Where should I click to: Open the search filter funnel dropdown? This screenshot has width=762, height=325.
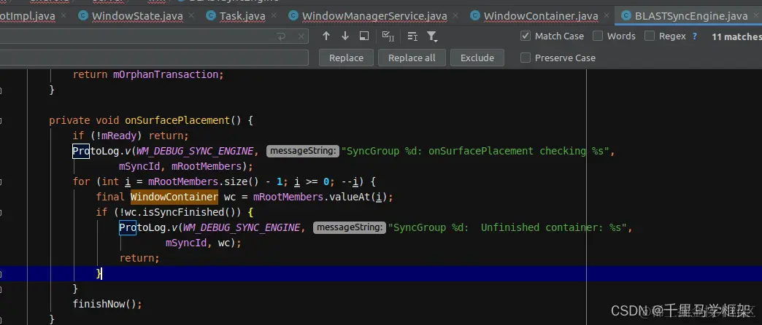point(432,36)
